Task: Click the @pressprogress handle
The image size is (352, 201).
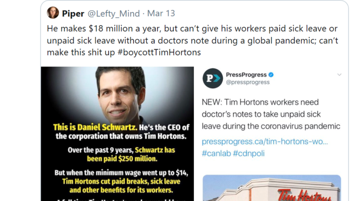Action: (247, 82)
